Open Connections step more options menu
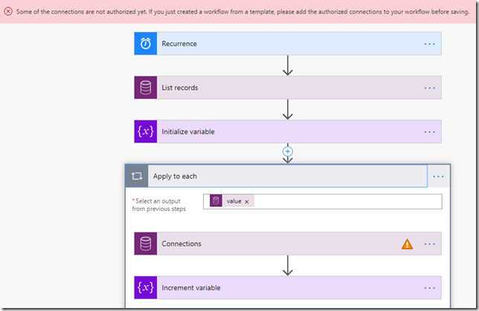Screen dimensions: 479x311 point(429,244)
